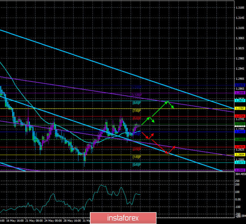Screen dimensions: 246x224
Task: Click the -100 indicator scale value
Action: (x=237, y=207)
